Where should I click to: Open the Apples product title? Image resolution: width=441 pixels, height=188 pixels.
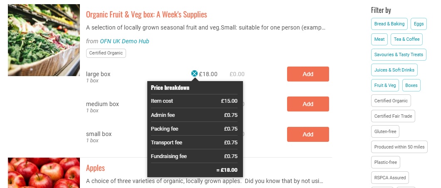(95, 168)
